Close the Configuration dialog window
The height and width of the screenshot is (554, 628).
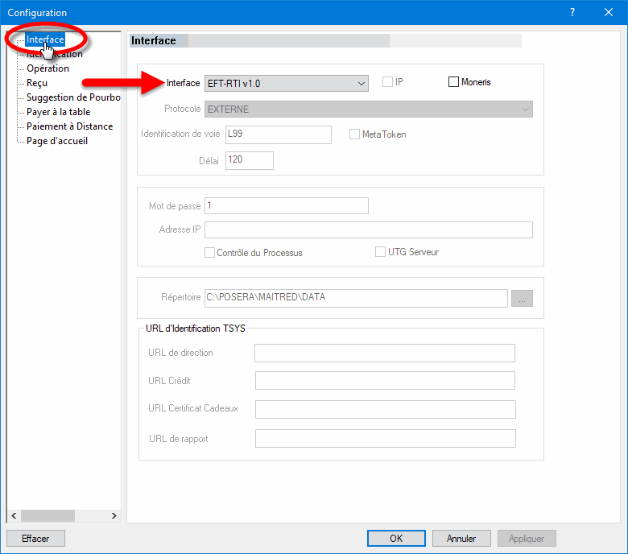pyautogui.click(x=609, y=12)
